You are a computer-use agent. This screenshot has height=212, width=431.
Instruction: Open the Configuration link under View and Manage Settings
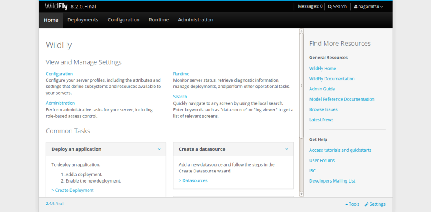tap(59, 74)
